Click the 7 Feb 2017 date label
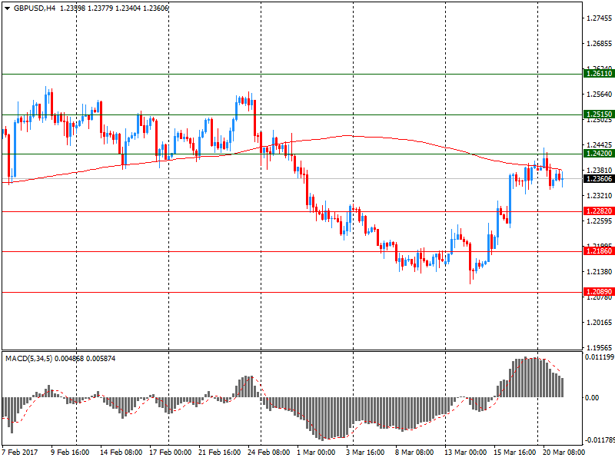 coord(20,453)
